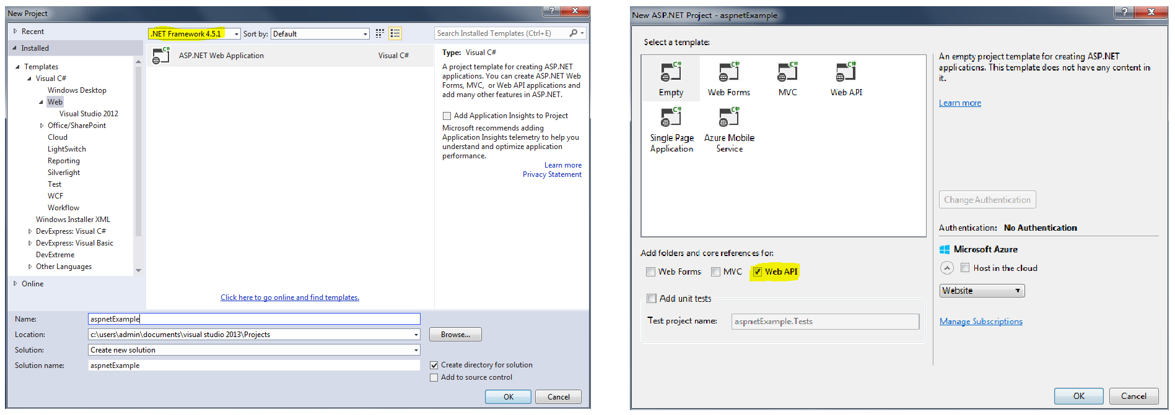
Task: Expand the Recent section
Action: (x=15, y=32)
